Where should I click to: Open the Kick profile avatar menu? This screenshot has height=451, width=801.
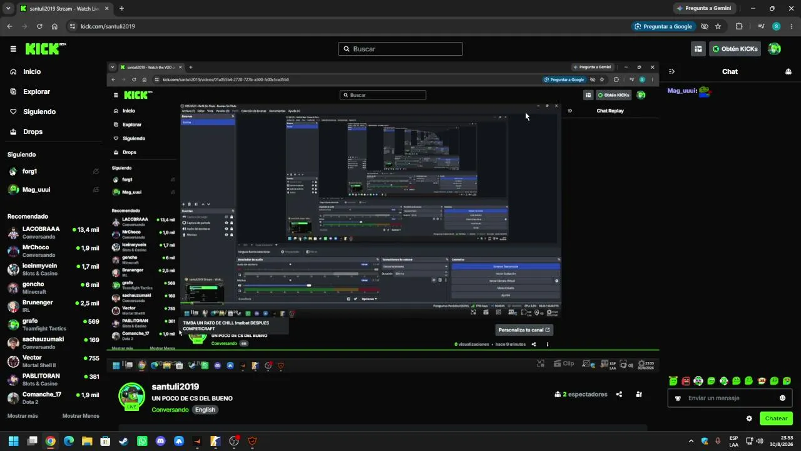(x=774, y=49)
